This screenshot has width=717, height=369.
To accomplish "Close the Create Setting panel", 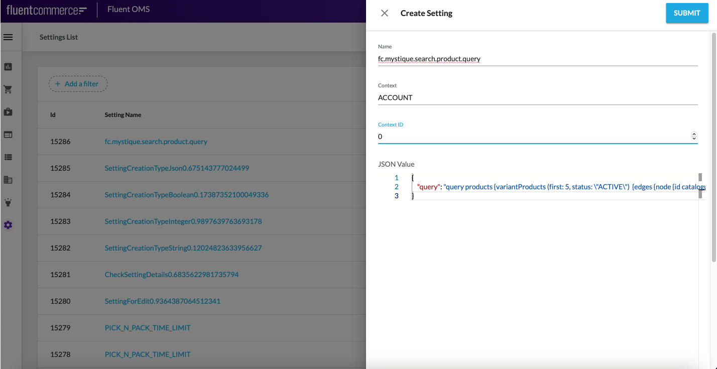I will [x=385, y=13].
